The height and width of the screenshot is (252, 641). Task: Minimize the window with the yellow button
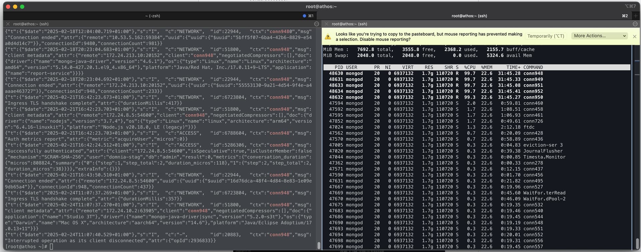pyautogui.click(x=15, y=7)
